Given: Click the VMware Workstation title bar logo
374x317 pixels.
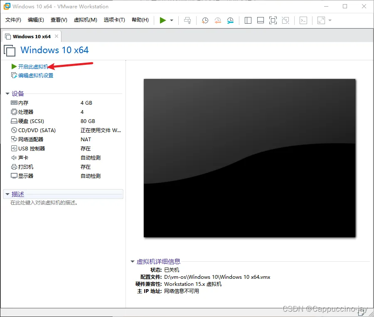Looking at the screenshot, I should (x=7, y=6).
